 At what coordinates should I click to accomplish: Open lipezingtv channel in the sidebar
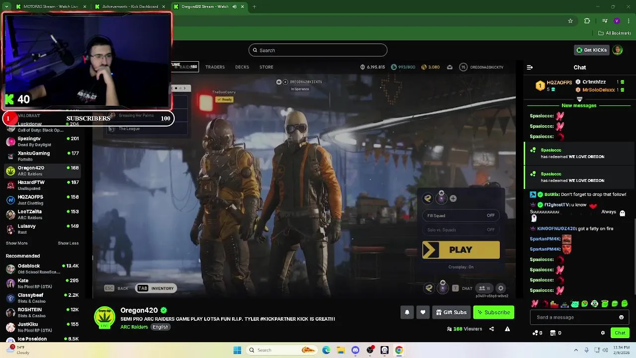click(42, 141)
